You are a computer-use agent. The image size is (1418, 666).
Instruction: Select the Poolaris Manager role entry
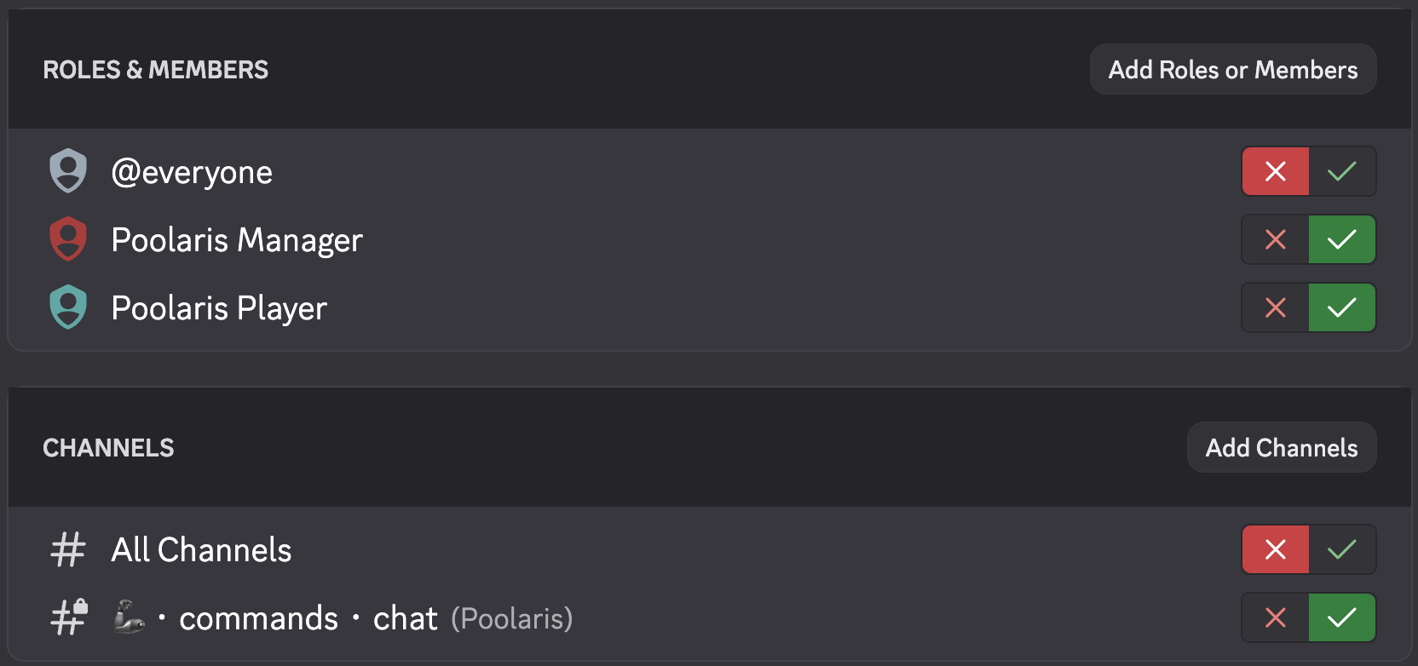point(236,239)
